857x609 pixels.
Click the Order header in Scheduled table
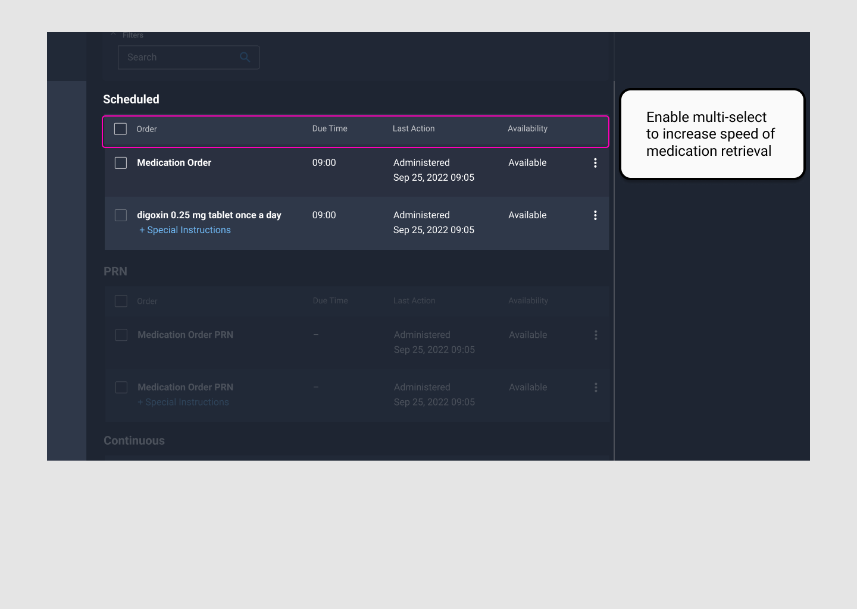[146, 129]
